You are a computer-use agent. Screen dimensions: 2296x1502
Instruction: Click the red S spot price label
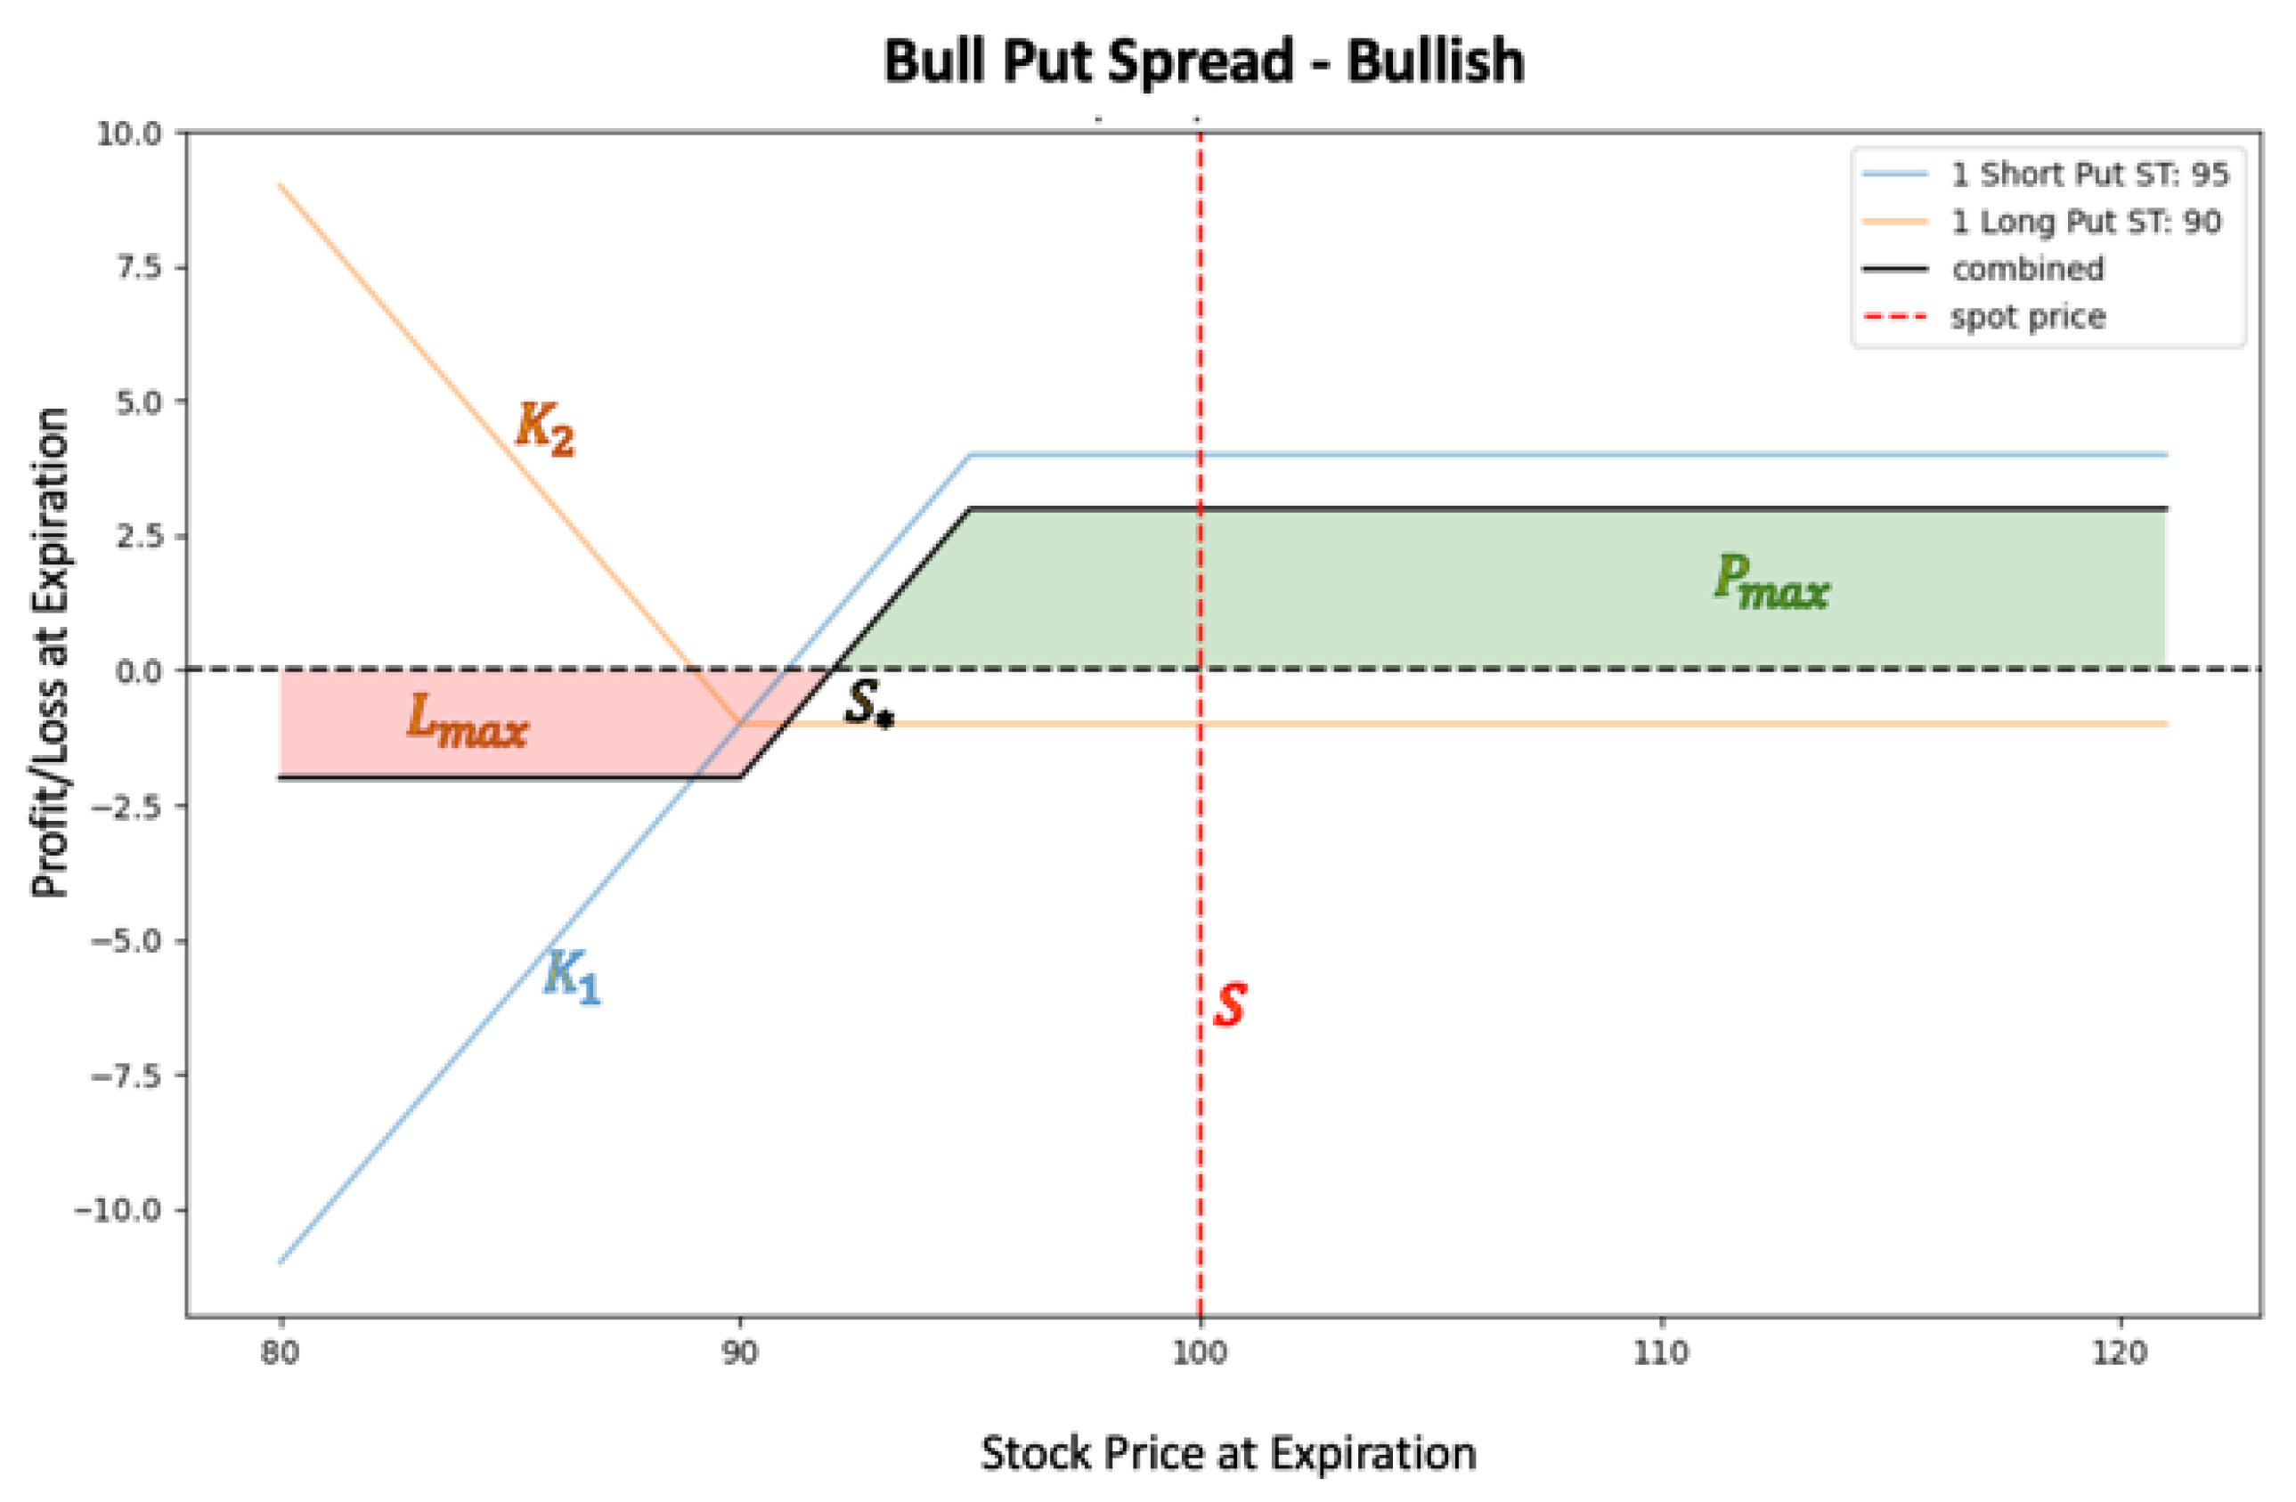[1230, 1004]
